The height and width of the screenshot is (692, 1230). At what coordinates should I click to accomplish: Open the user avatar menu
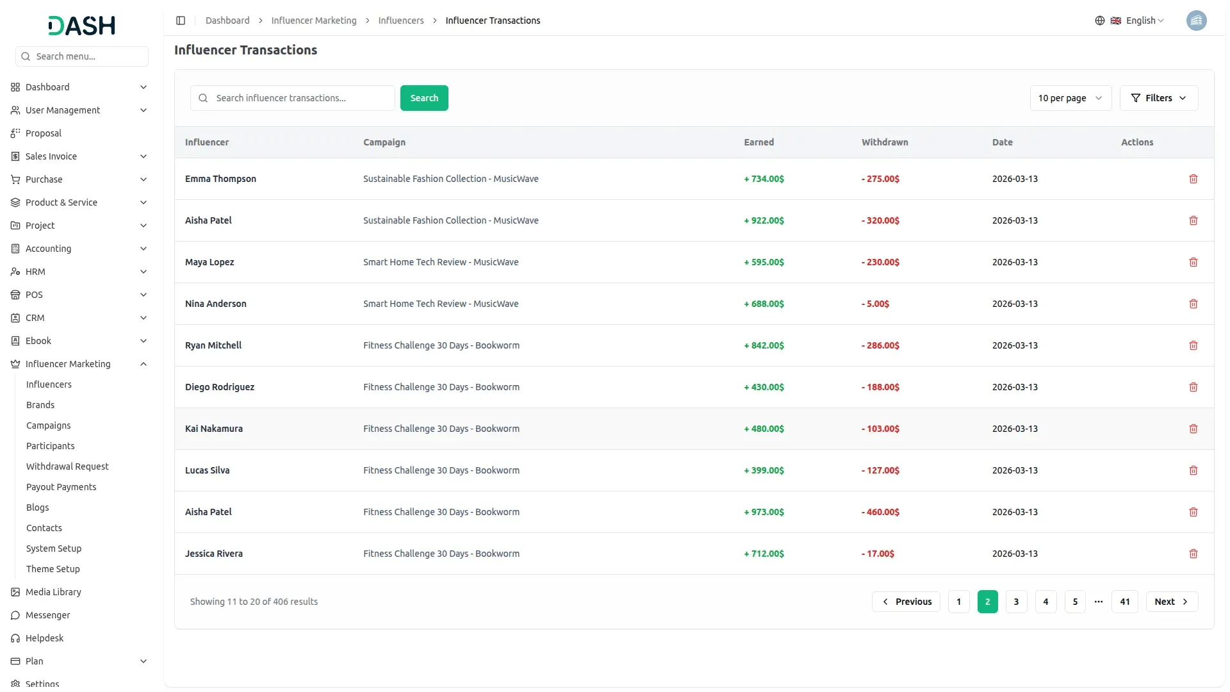click(x=1196, y=21)
